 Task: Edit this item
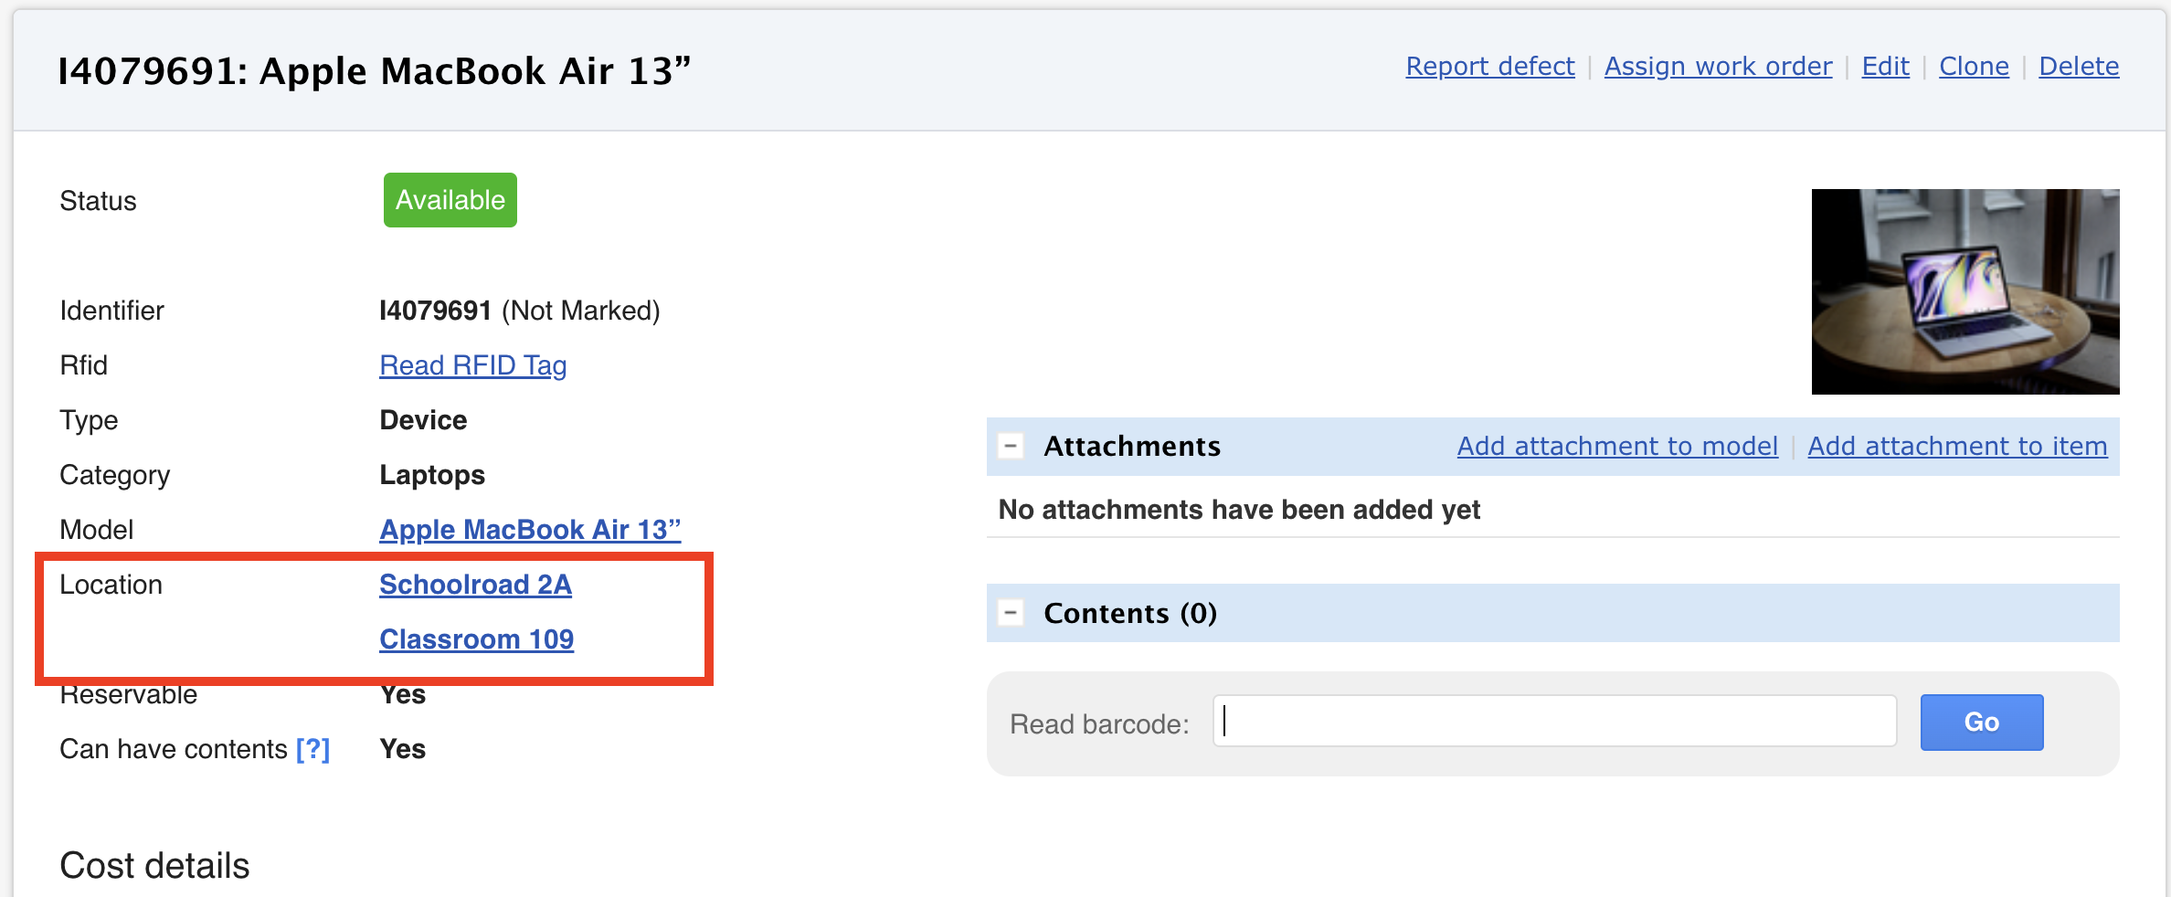point(1885,66)
